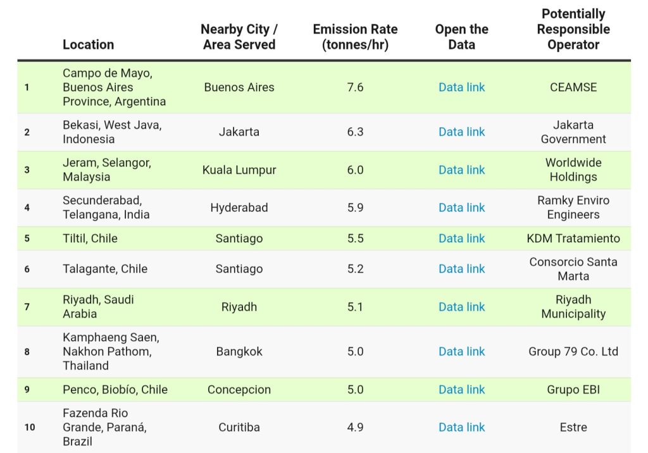Click Data link for Jeram, Selangor row
The width and height of the screenshot is (648, 453).
(461, 170)
